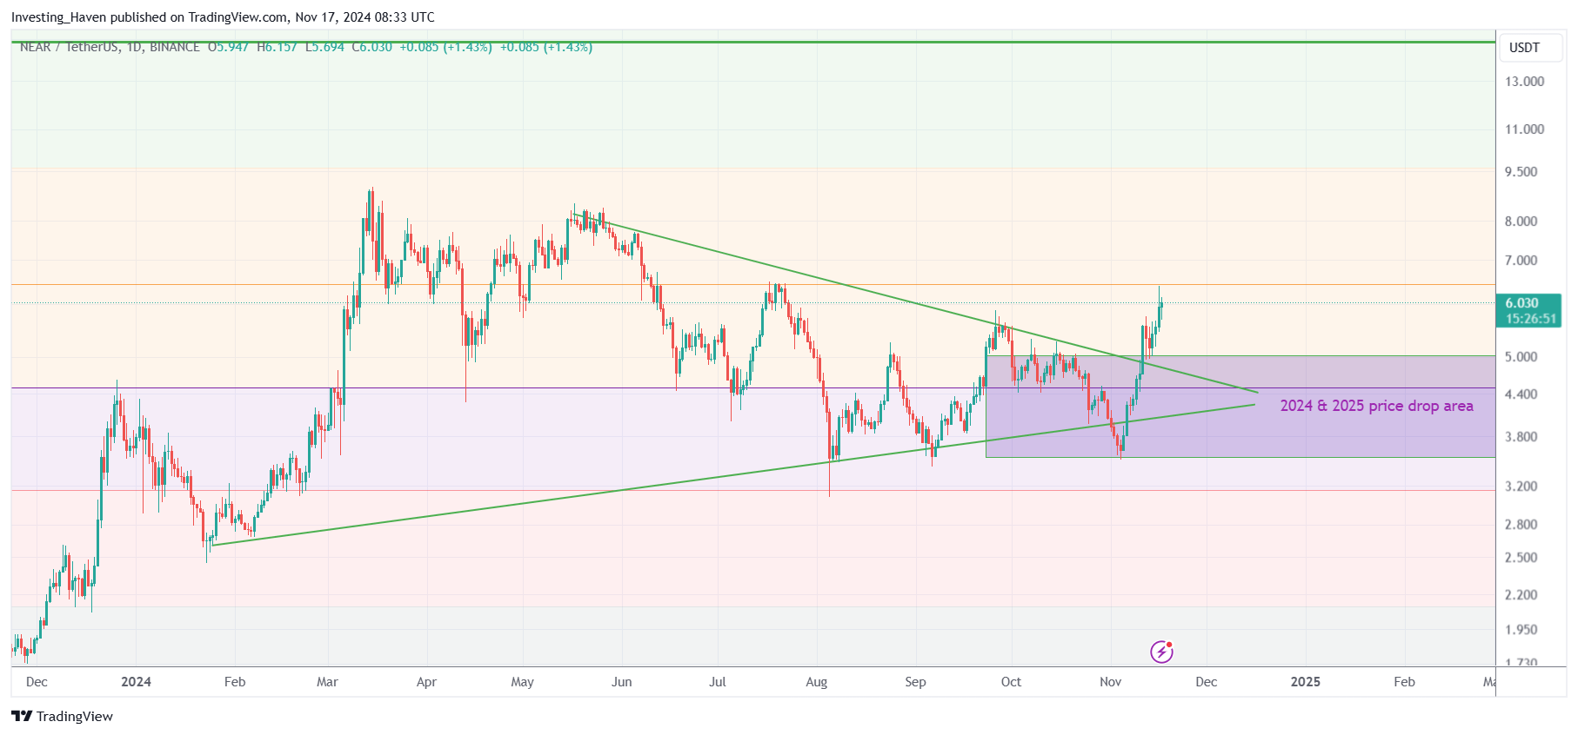Click the 2024 label on time axis
The width and height of the screenshot is (1578, 735).
(136, 682)
